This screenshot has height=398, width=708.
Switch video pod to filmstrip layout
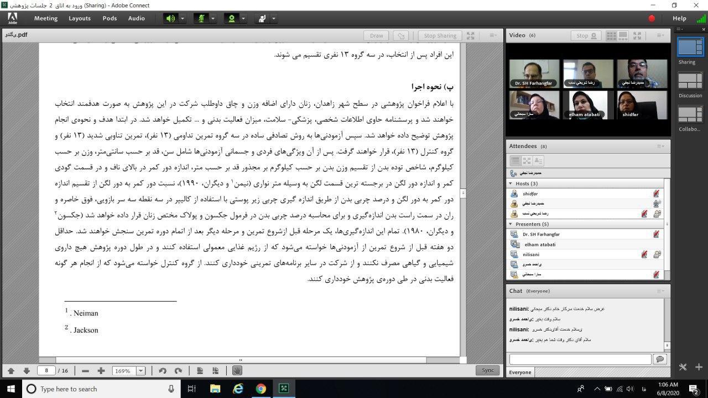pos(623,35)
